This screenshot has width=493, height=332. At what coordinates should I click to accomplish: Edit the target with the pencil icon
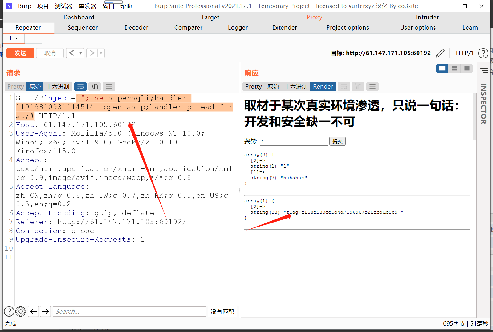(440, 53)
